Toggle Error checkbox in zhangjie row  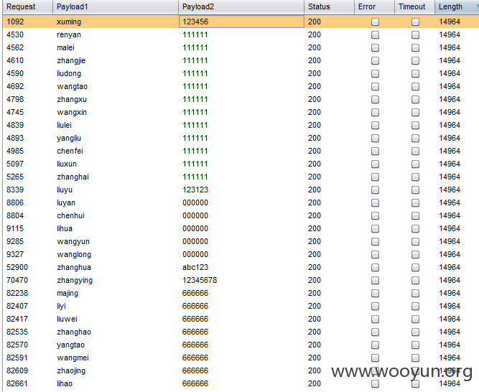[x=375, y=61]
